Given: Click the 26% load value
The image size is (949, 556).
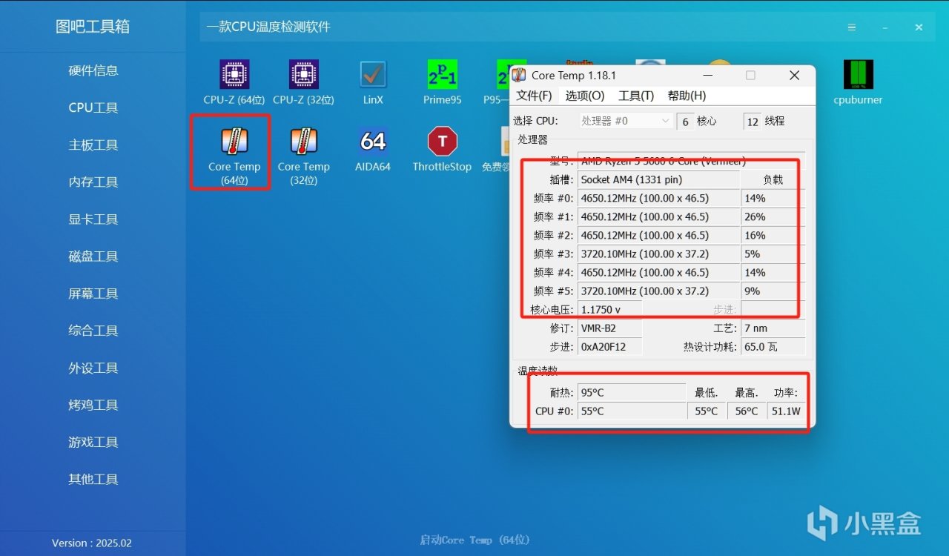Looking at the screenshot, I should 773,216.
